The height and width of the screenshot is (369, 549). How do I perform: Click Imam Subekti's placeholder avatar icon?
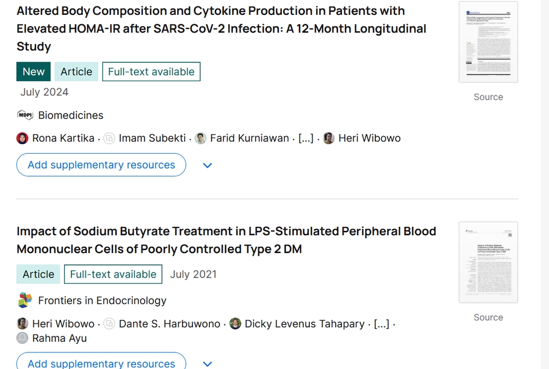pos(109,138)
